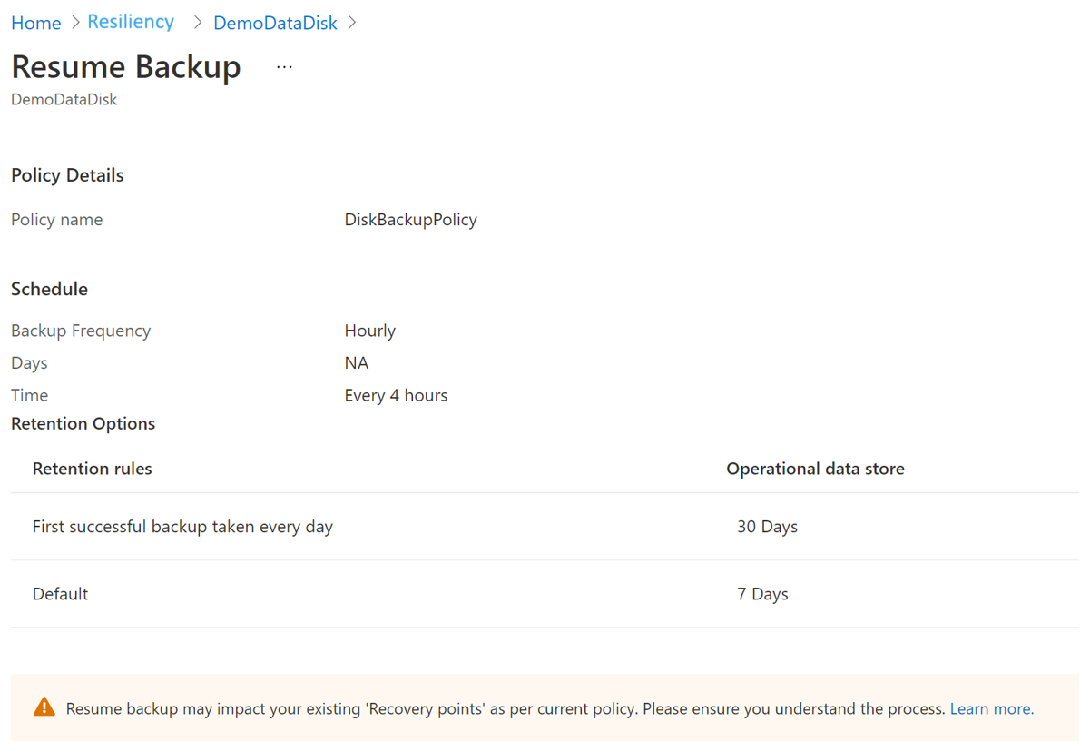The image size is (1080, 752).
Task: Select the Hourly backup frequency value
Action: [369, 331]
